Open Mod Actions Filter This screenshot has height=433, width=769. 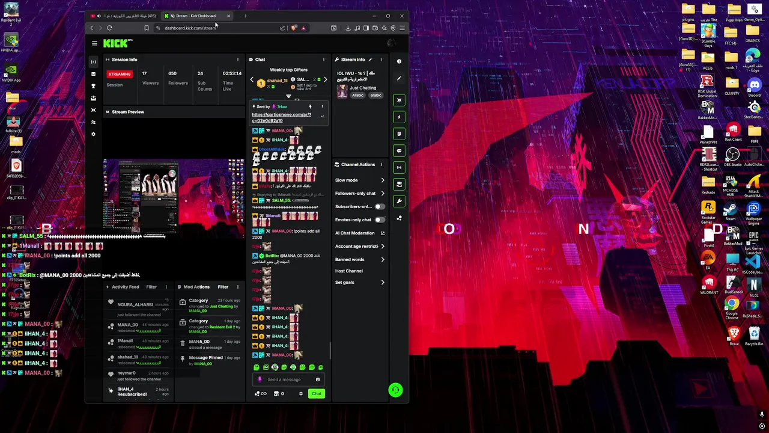click(x=223, y=287)
